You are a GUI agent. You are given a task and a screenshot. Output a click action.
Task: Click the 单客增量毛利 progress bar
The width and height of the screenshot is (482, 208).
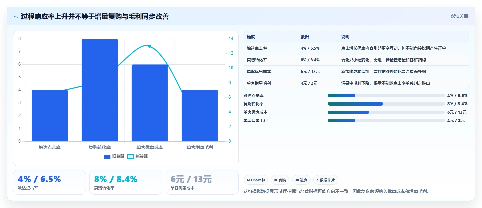(x=386, y=120)
